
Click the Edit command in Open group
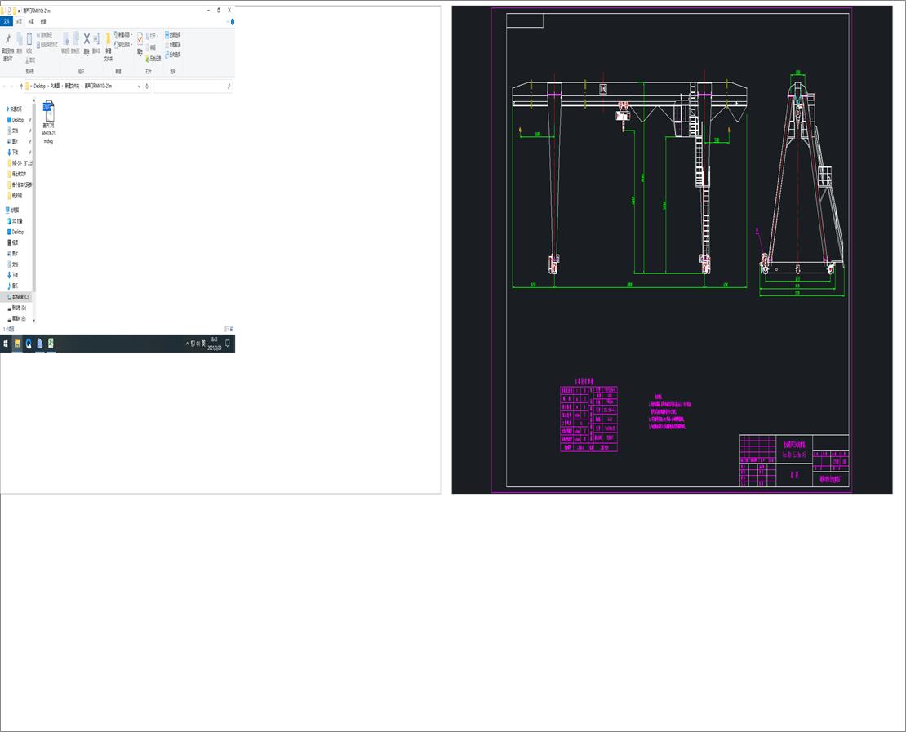[x=151, y=47]
